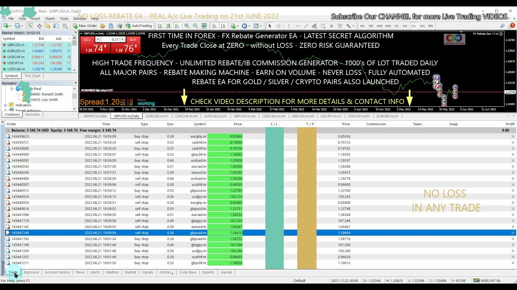
Task: Open the Charts menu
Action: pos(50,19)
